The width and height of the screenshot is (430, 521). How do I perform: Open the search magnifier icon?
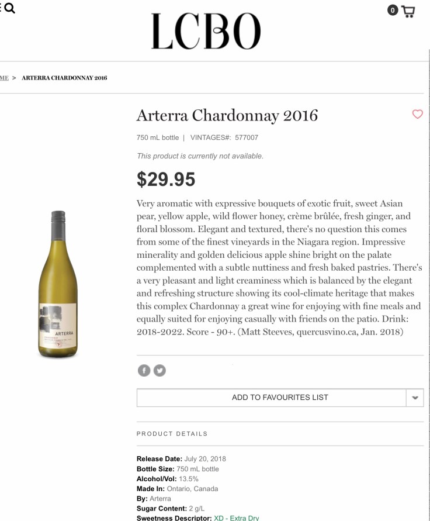pyautogui.click(x=10, y=8)
